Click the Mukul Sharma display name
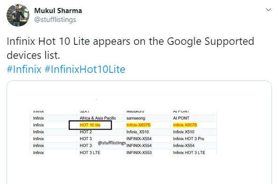This screenshot has height=184, width=278. tap(58, 11)
